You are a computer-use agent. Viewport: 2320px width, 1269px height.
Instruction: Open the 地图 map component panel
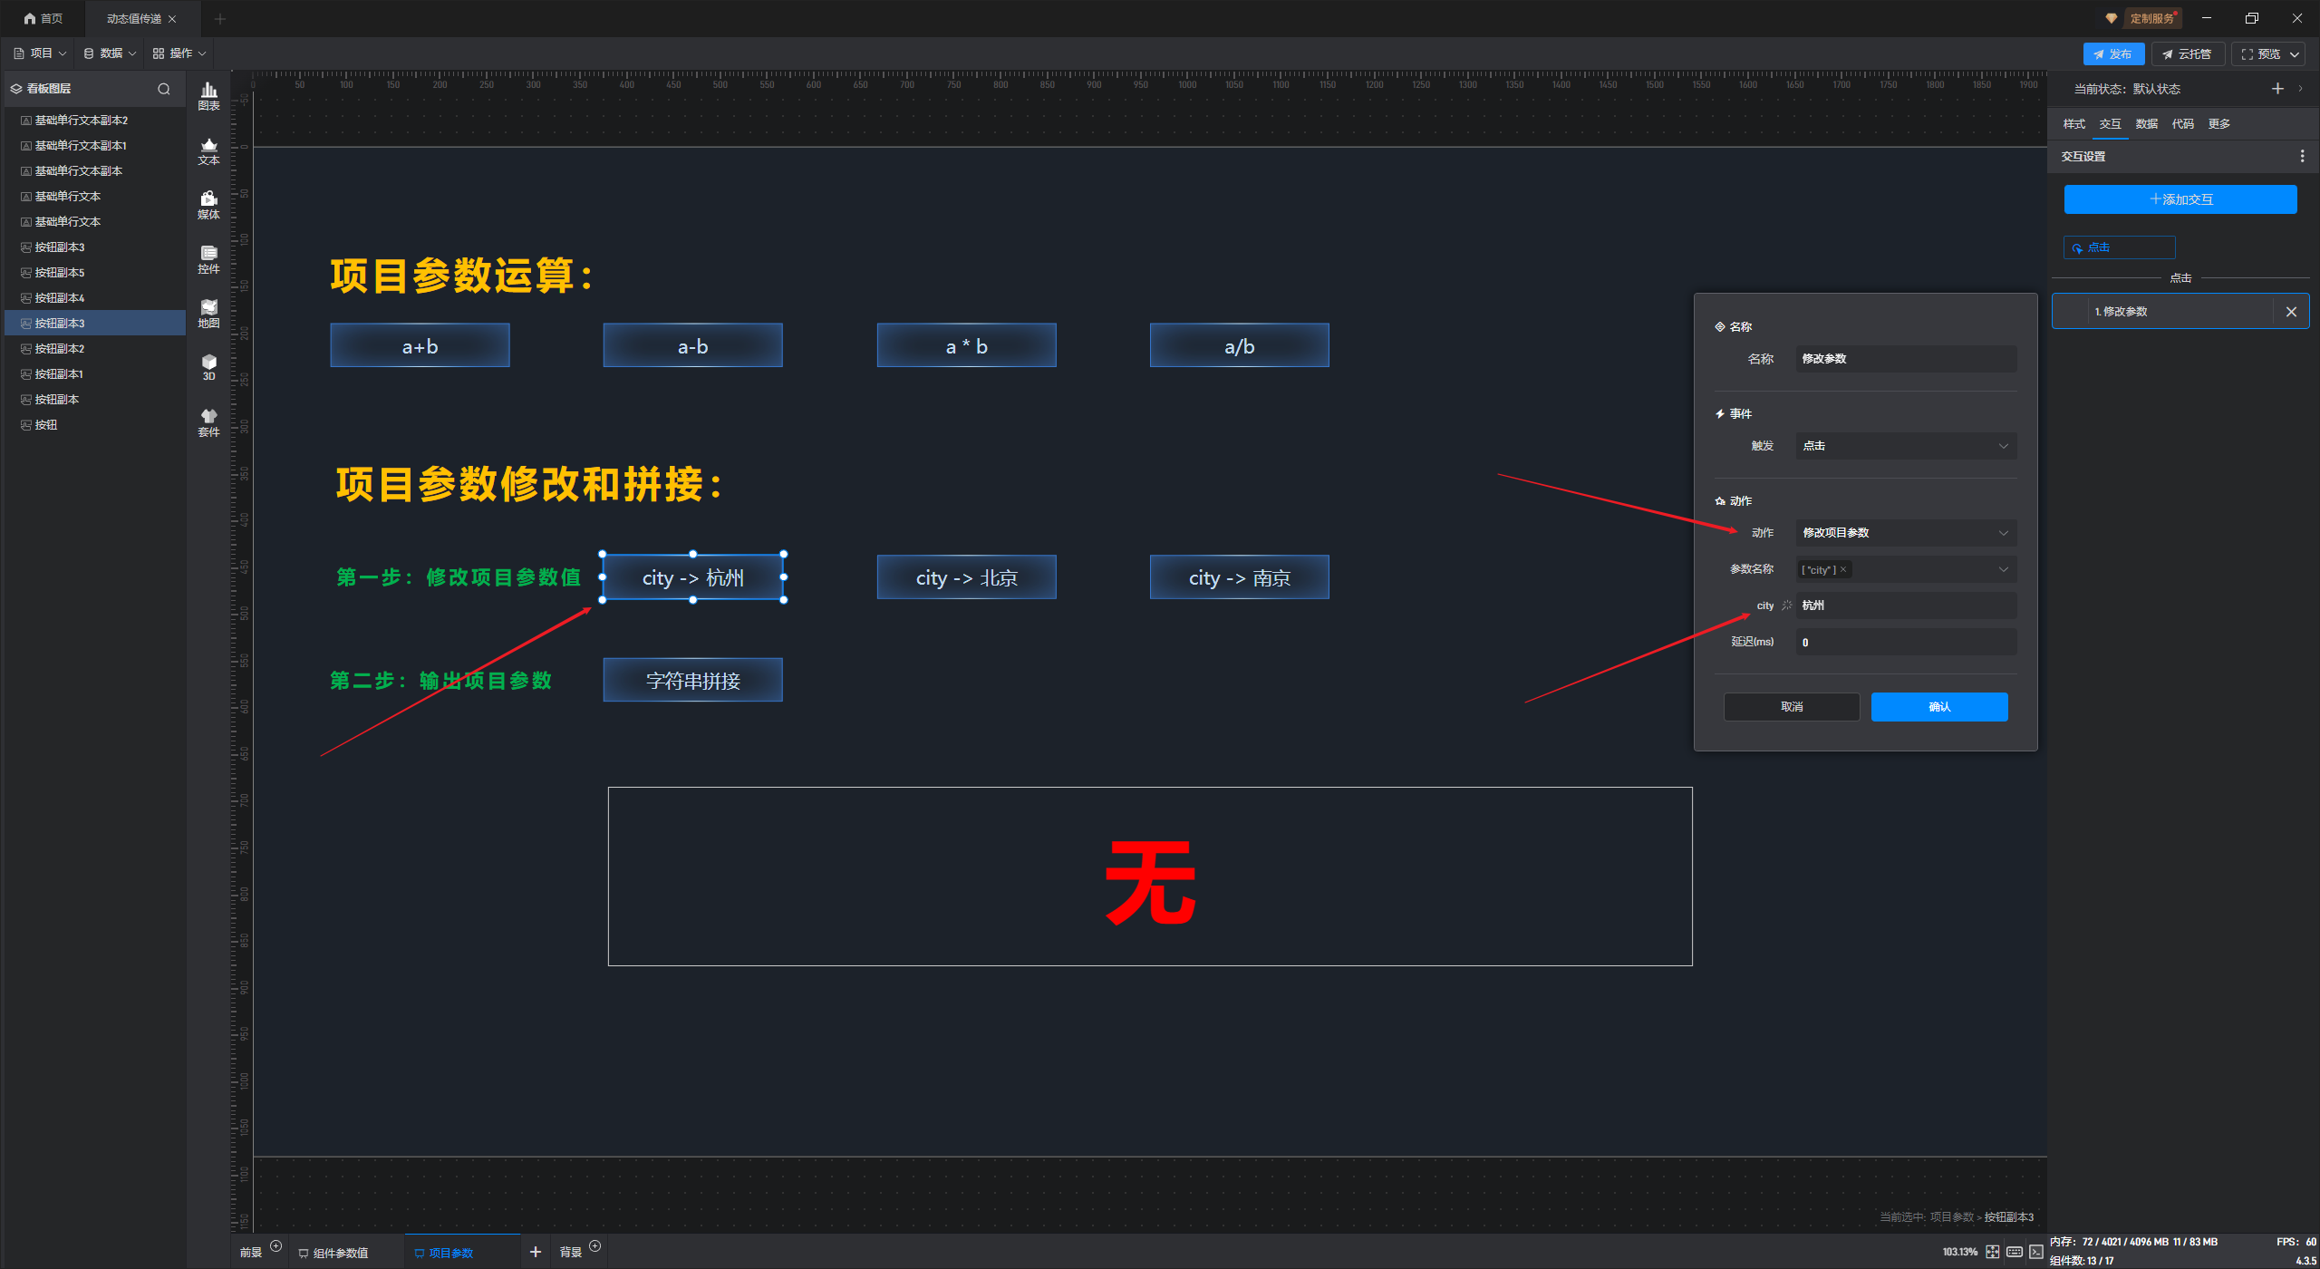pyautogui.click(x=208, y=313)
